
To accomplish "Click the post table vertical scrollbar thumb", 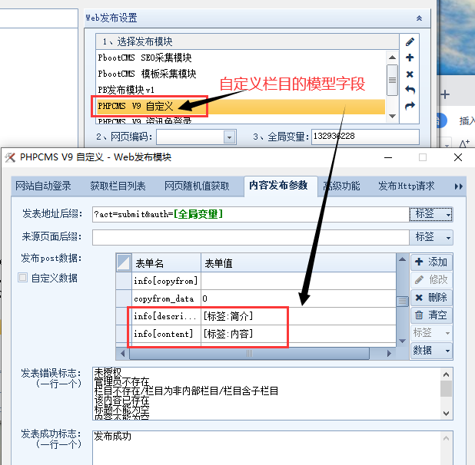I will [402, 301].
